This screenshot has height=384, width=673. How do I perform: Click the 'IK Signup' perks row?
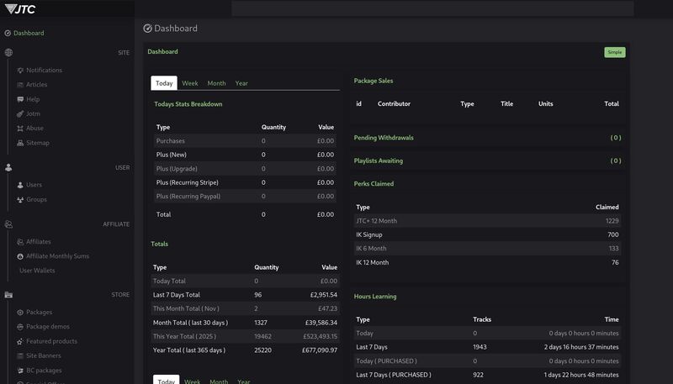tap(487, 234)
